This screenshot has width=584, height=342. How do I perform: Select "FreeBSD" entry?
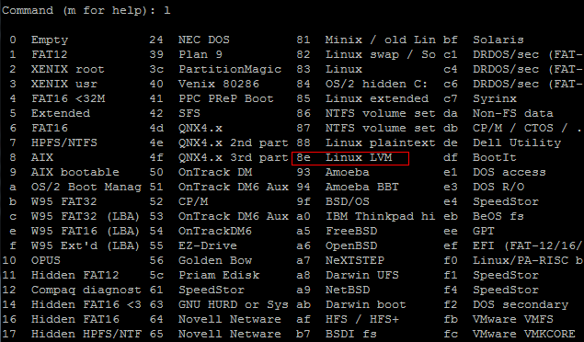pos(351,231)
